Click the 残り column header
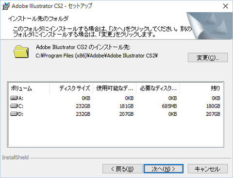Image resolution: width=233 pixels, height=178 pixels. (201, 89)
